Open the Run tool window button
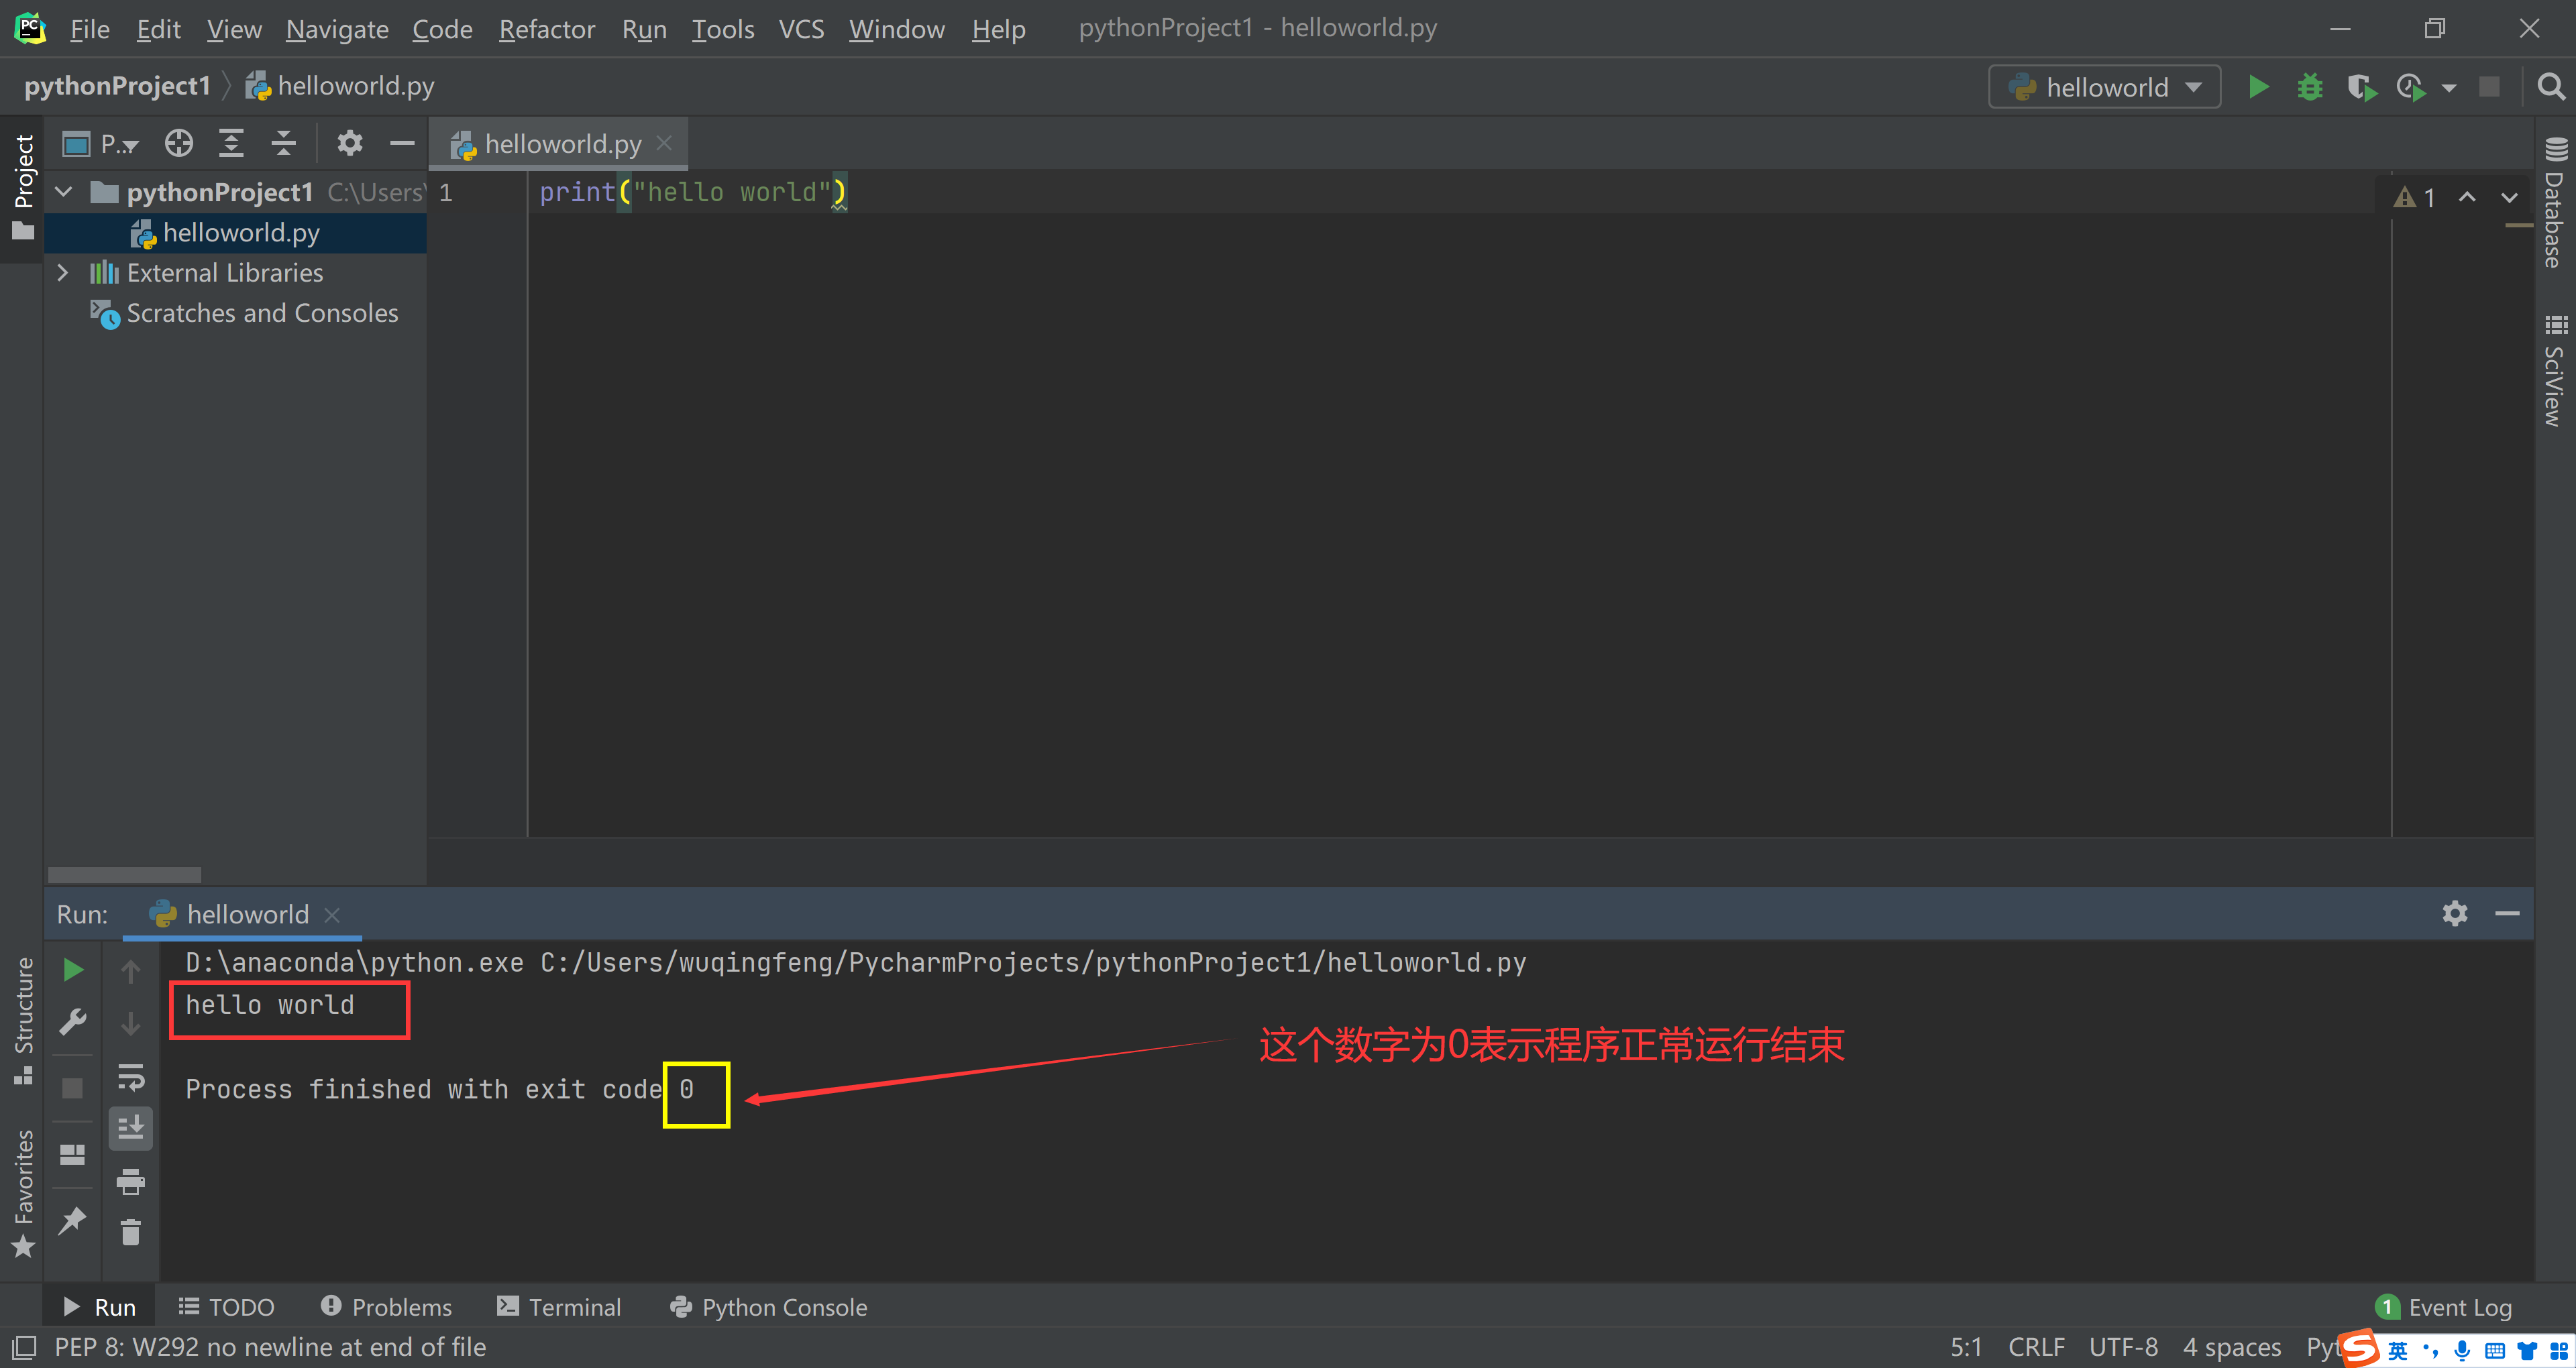 click(100, 1306)
